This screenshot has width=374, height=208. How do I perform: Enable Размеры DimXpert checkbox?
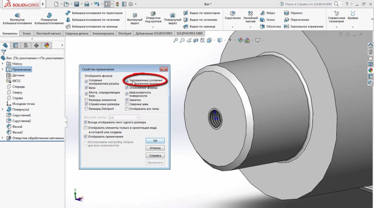[x=86, y=109]
